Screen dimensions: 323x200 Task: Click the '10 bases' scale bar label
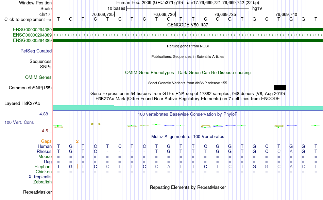coord(116,8)
